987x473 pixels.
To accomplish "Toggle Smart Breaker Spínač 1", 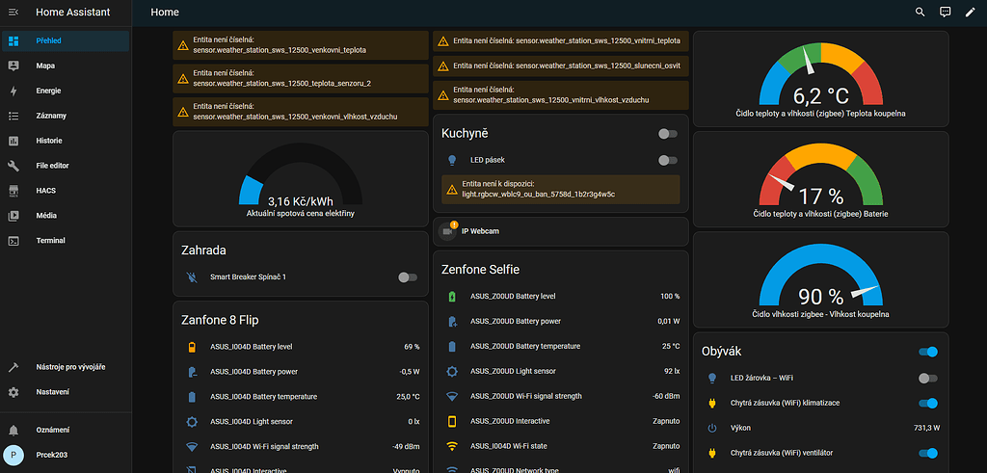I will click(408, 277).
